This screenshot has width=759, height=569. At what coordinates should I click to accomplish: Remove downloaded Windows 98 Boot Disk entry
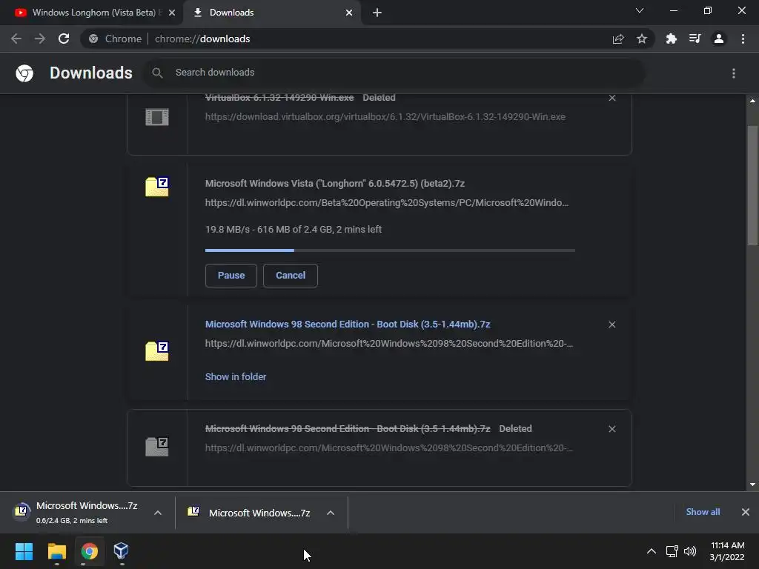pos(612,325)
